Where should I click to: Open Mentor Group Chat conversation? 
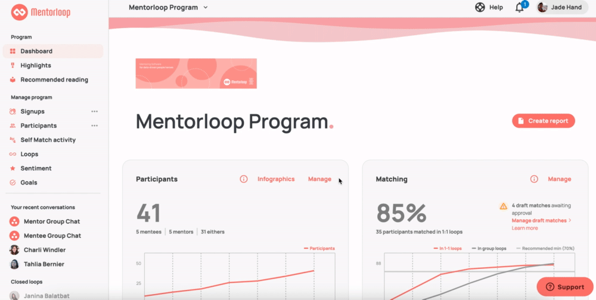(x=53, y=221)
